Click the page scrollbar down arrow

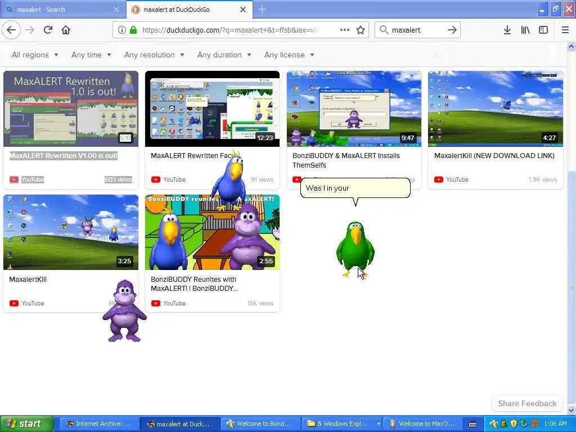click(571, 409)
